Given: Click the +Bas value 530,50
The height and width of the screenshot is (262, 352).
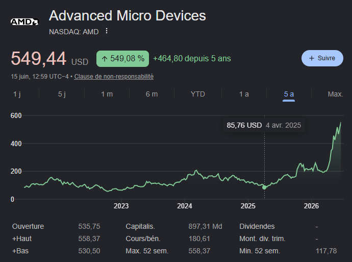Looking at the screenshot, I should click(89, 251).
